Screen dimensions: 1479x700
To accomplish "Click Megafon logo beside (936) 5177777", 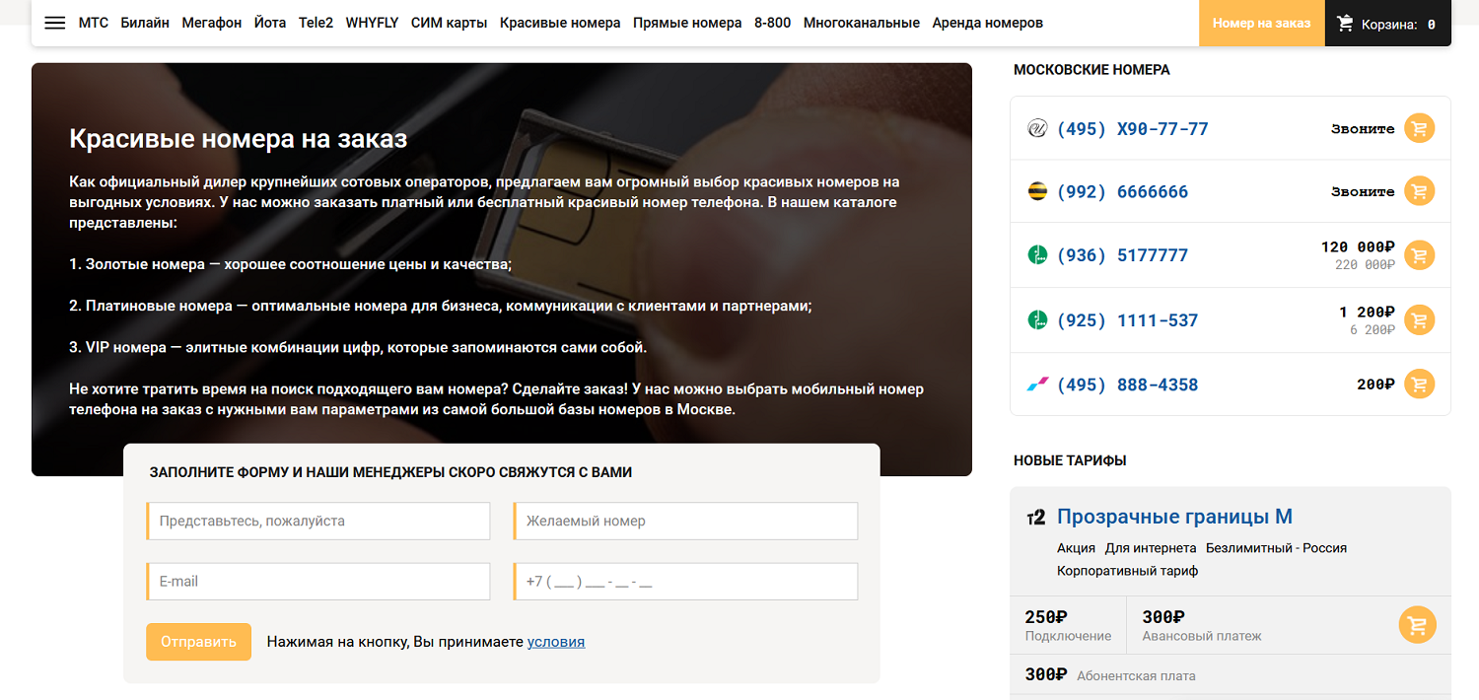I will (1036, 255).
